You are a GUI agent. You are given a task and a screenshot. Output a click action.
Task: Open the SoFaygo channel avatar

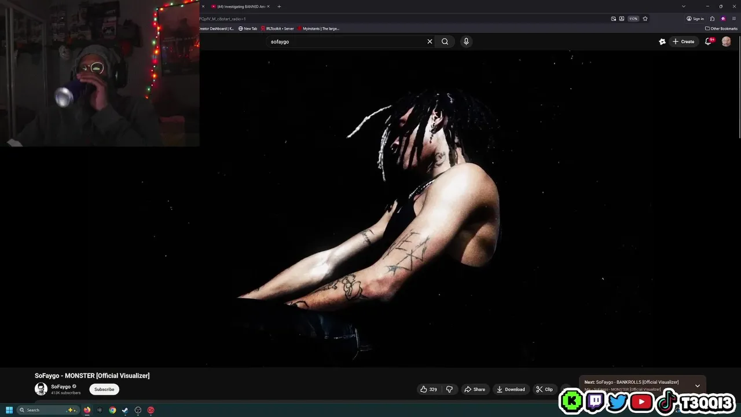click(41, 389)
